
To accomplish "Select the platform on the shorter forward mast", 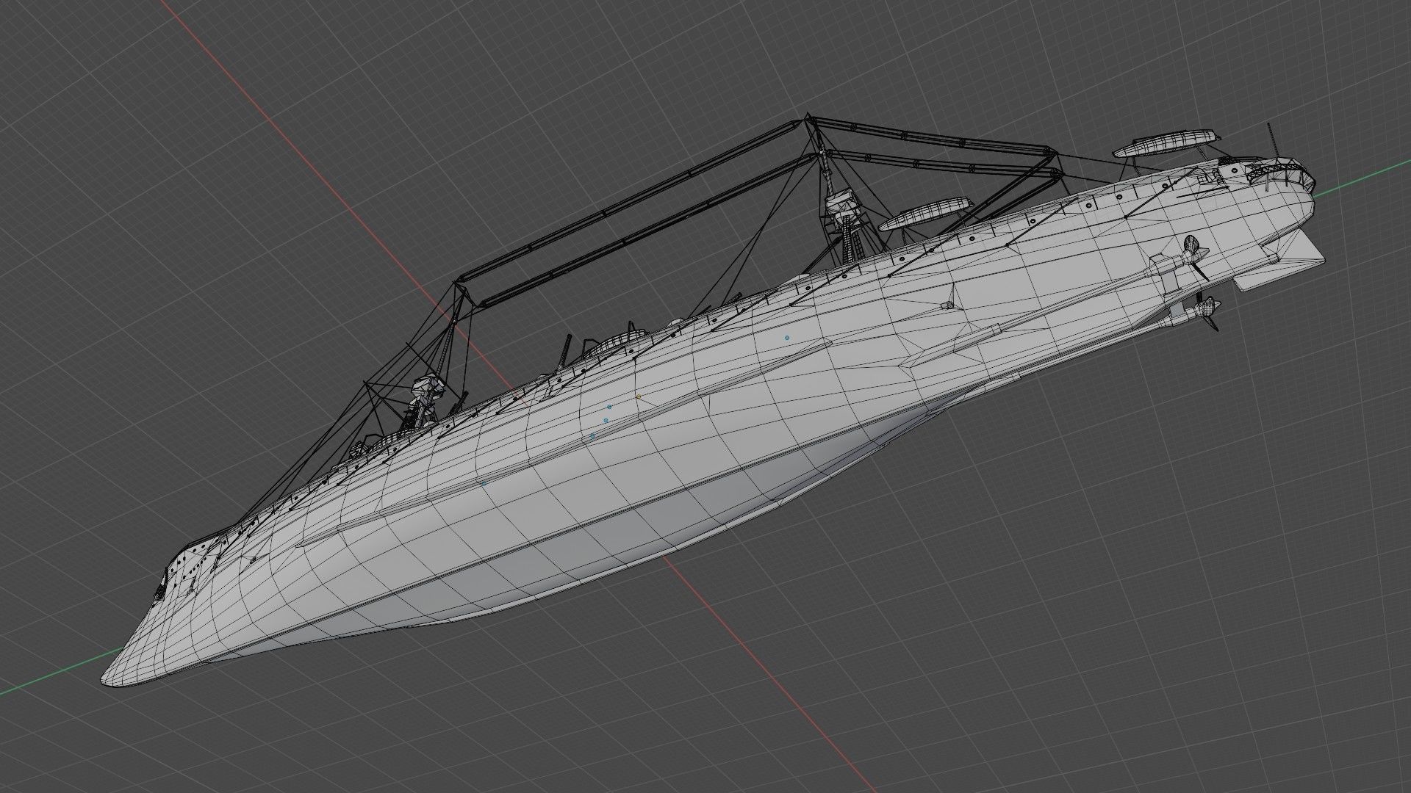I will (x=427, y=386).
